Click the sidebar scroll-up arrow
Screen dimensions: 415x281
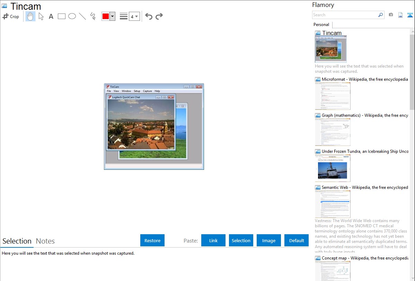tap(412, 32)
